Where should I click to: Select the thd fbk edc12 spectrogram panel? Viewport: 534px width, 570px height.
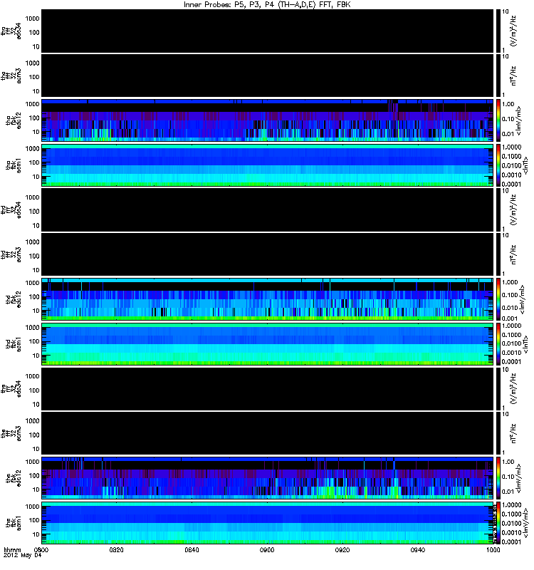coord(268,299)
